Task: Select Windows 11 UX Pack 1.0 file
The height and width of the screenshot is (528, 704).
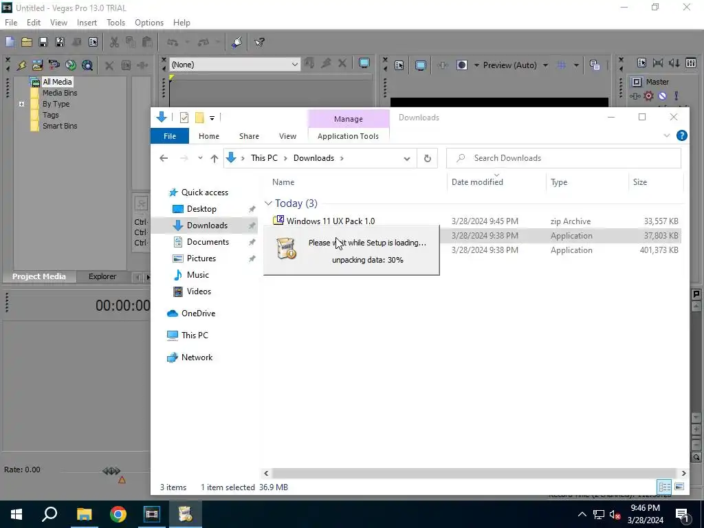Action: (331, 221)
